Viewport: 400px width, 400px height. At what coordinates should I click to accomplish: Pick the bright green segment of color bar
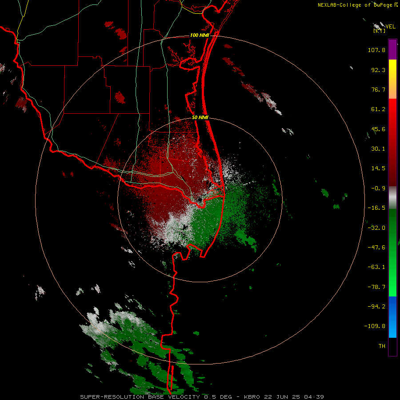pos(392,252)
